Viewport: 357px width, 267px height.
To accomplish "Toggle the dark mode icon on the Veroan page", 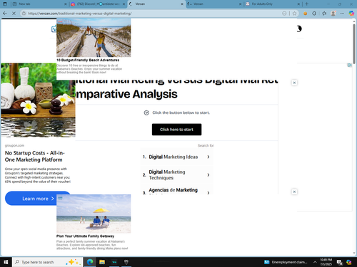I will coord(299,28).
